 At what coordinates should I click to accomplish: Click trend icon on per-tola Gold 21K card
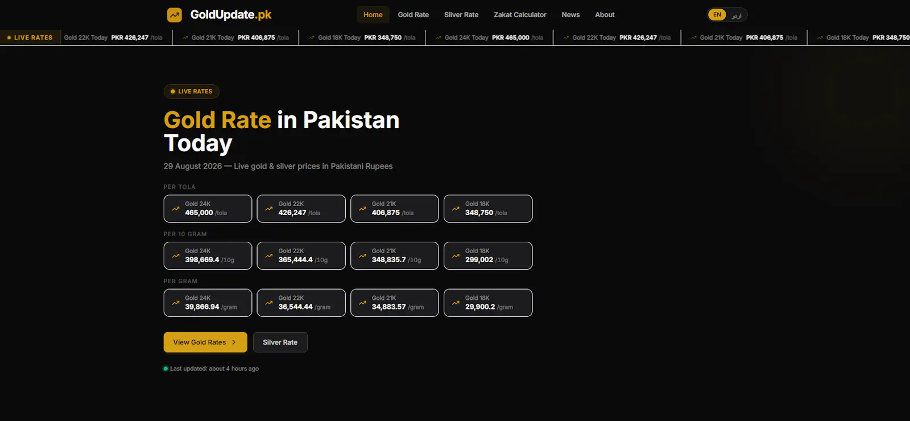pos(363,209)
